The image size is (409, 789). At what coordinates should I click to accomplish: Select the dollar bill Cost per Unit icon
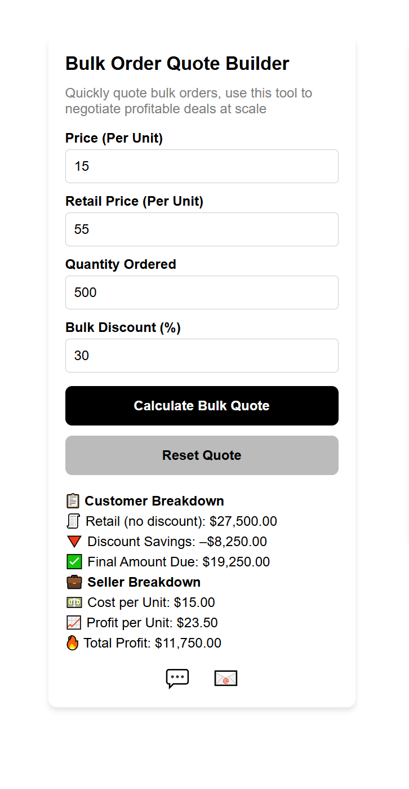[74, 602]
